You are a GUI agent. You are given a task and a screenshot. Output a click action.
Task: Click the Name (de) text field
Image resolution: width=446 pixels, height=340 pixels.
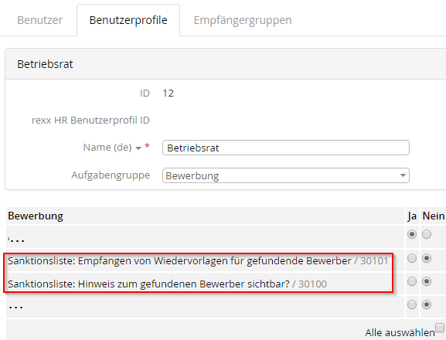(x=285, y=148)
